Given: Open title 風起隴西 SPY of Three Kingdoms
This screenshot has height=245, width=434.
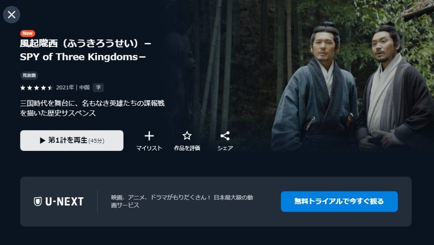Looking at the screenshot, I should 85,50.
